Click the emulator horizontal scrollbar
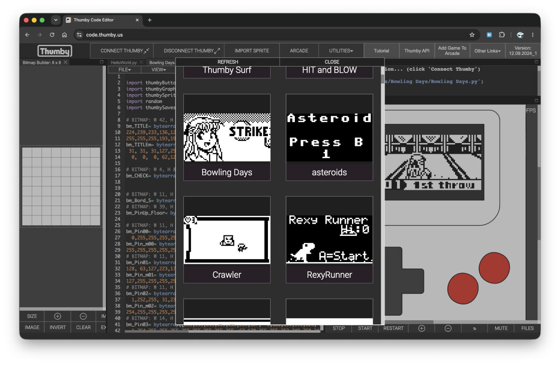 (x=408, y=322)
